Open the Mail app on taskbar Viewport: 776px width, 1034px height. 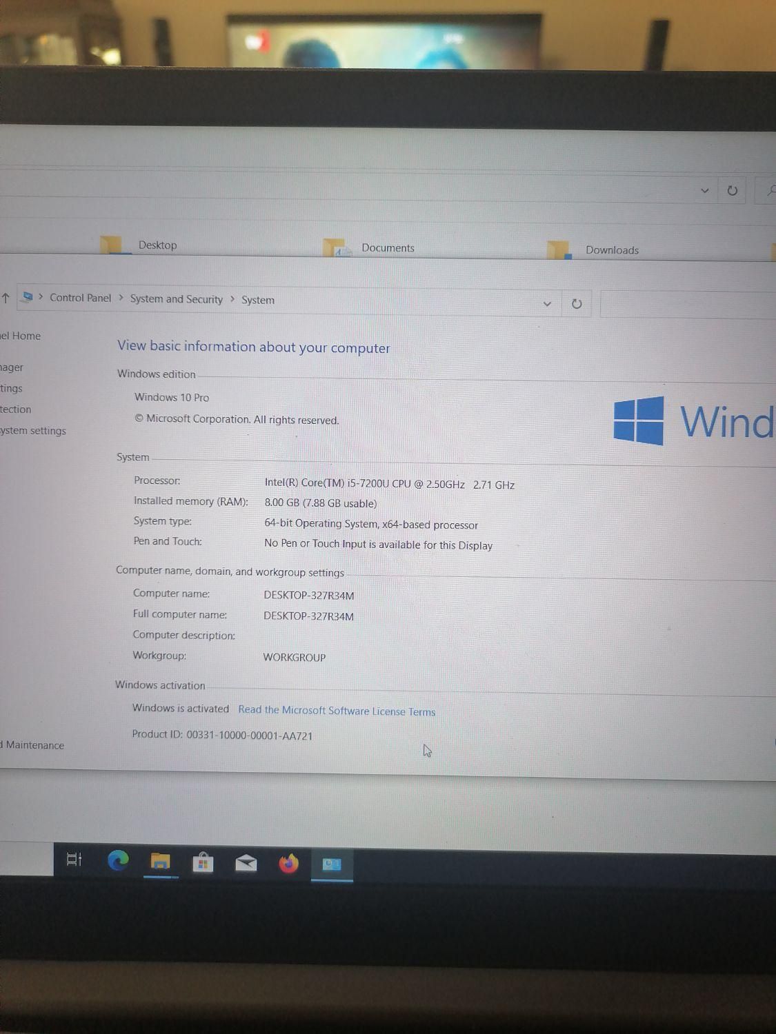pos(246,863)
